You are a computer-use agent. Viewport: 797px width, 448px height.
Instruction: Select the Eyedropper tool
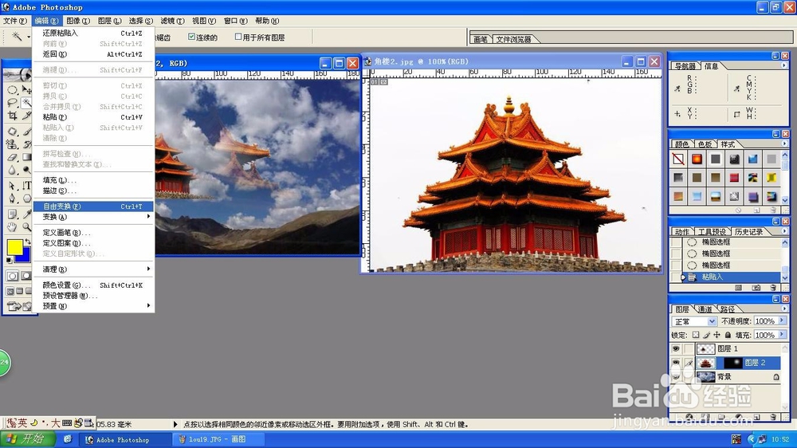(x=27, y=213)
